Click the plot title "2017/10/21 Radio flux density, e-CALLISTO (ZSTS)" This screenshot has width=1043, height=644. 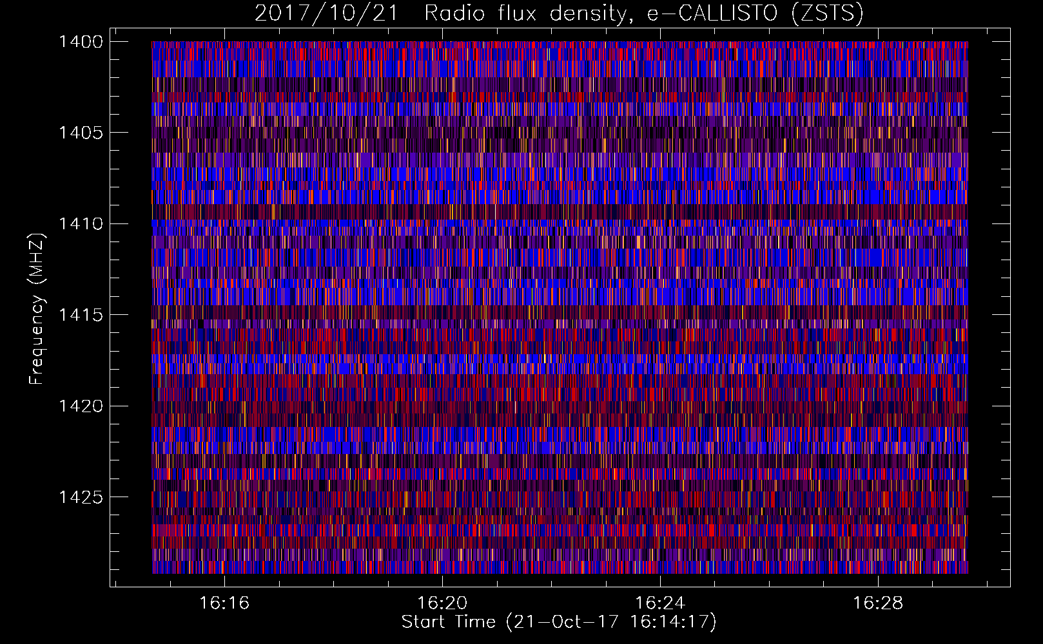coord(559,14)
